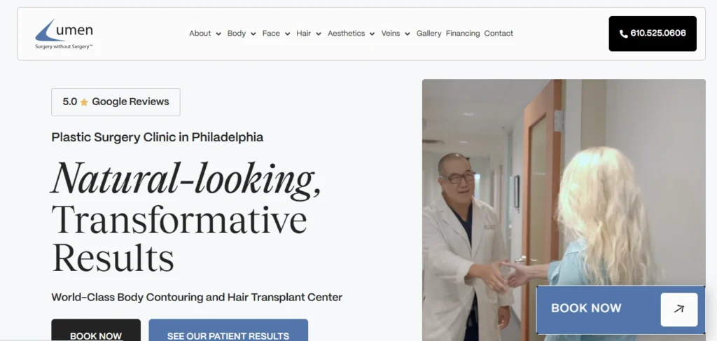The height and width of the screenshot is (341, 717).
Task: Expand the Body menu chevron
Action: [253, 34]
